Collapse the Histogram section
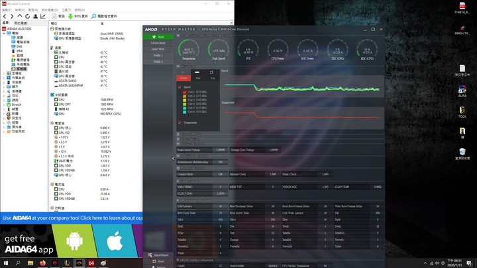 178,66
